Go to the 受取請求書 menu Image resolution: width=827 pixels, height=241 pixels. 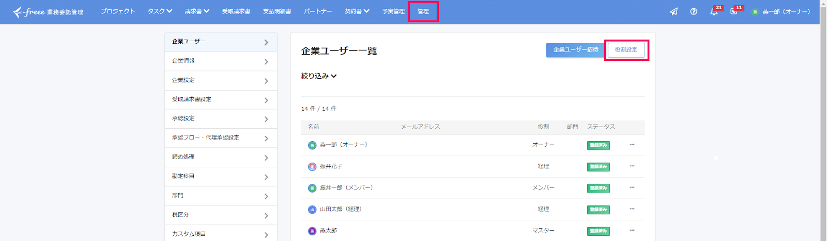(x=236, y=11)
